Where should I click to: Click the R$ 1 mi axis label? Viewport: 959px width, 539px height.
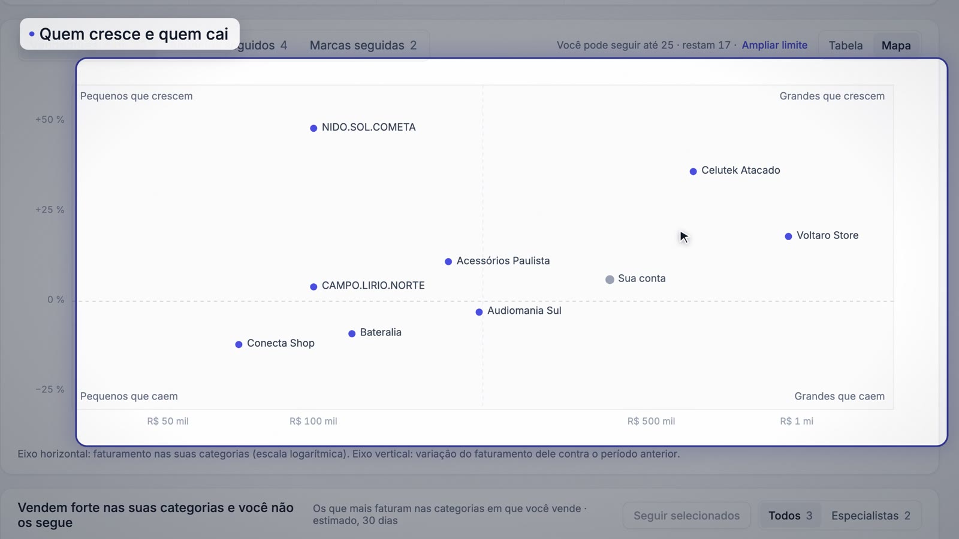(797, 421)
